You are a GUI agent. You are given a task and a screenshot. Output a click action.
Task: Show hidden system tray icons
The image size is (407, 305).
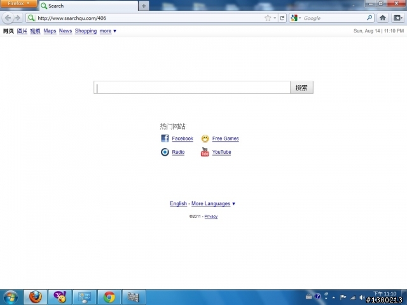click(333, 297)
